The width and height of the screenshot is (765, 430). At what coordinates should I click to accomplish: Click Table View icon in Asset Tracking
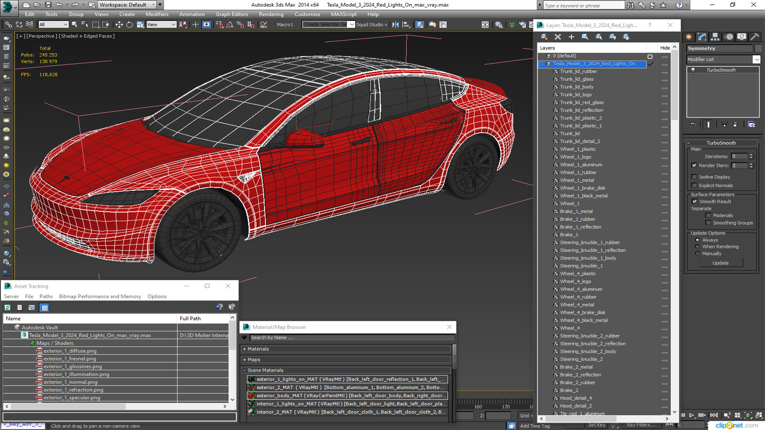45,307
